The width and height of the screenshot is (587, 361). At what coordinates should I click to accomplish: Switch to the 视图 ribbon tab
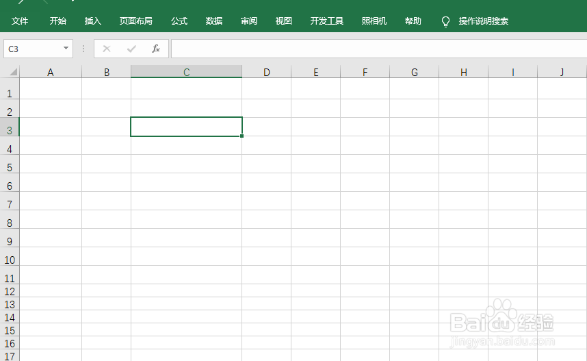pos(283,21)
